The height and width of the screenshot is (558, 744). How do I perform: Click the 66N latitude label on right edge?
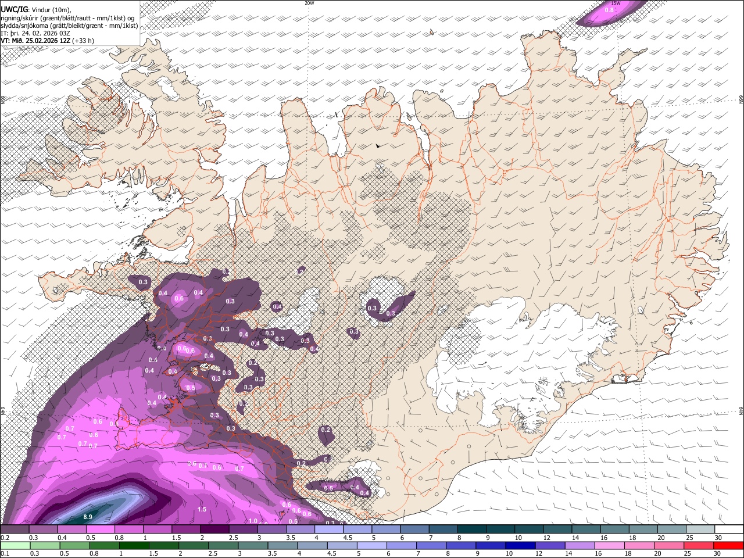click(741, 100)
